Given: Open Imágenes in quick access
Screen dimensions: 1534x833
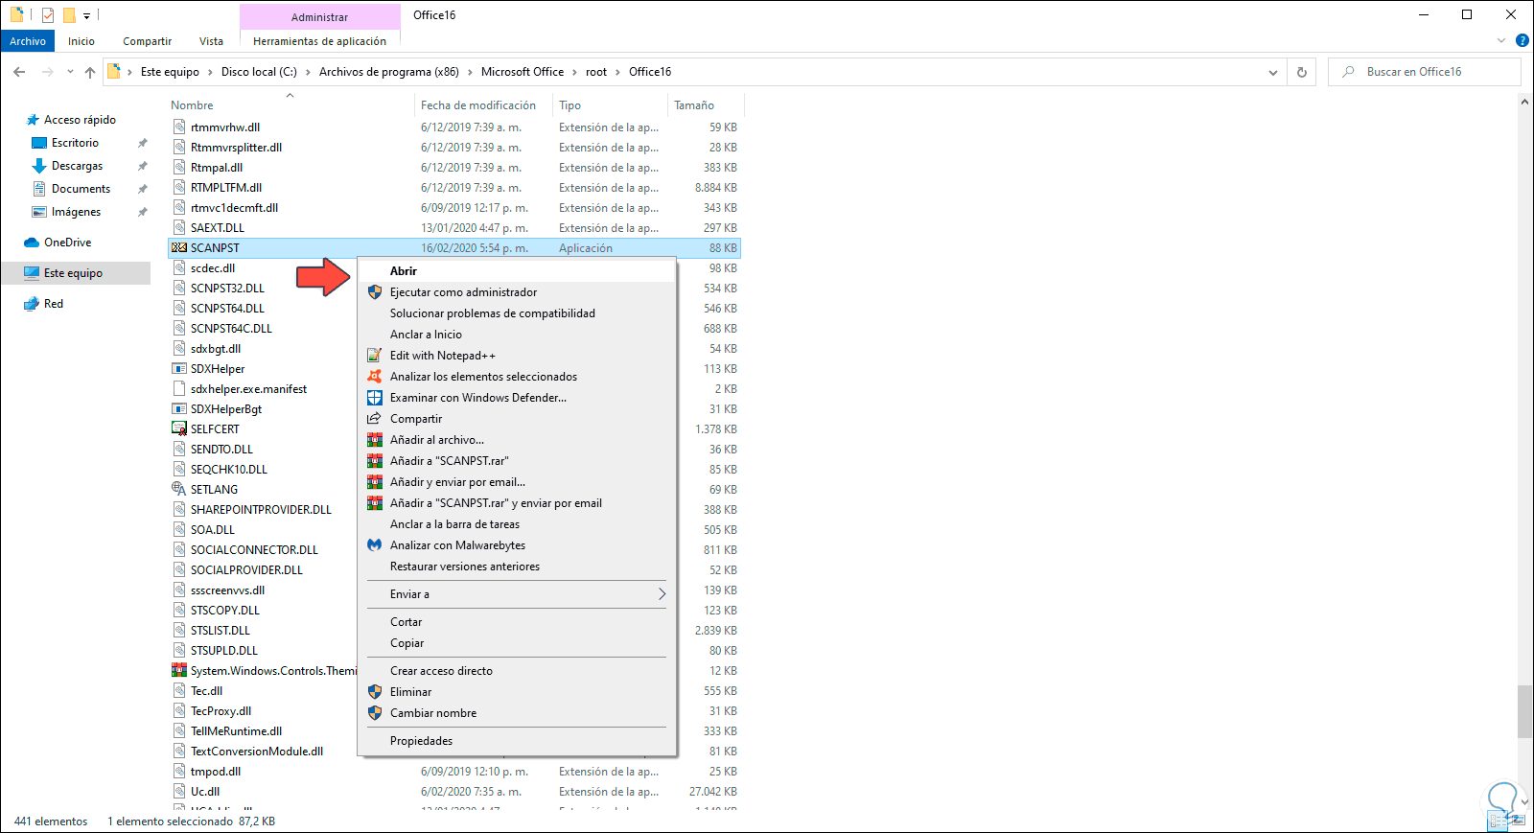Looking at the screenshot, I should tap(76, 212).
